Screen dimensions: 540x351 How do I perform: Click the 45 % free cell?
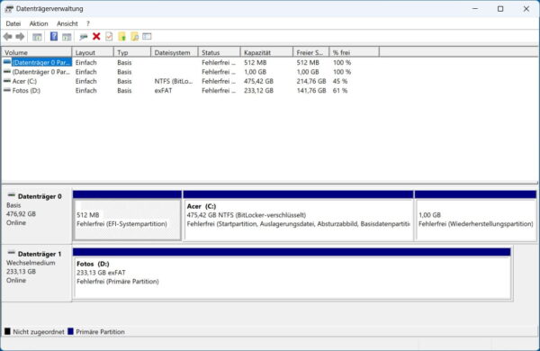(340, 81)
